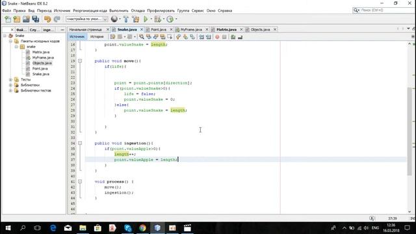Viewport: 416px width, 234px height.
Task: Close the Snake.java tab
Action: tap(142, 29)
